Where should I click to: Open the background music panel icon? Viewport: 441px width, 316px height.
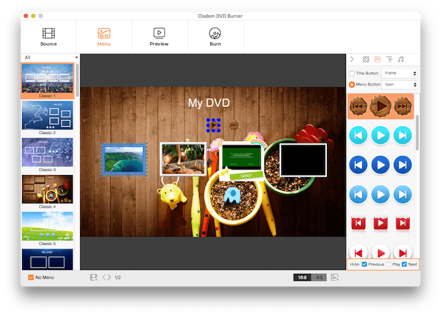(401, 59)
